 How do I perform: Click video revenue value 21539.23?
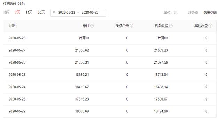(x=161, y=50)
